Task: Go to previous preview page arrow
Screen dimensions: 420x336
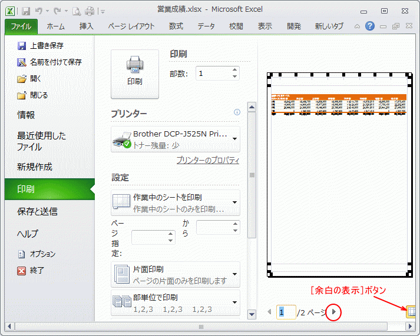Action: tap(269, 312)
